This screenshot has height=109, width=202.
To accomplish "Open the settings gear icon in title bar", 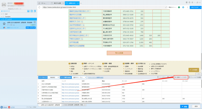I will (x=192, y=3).
